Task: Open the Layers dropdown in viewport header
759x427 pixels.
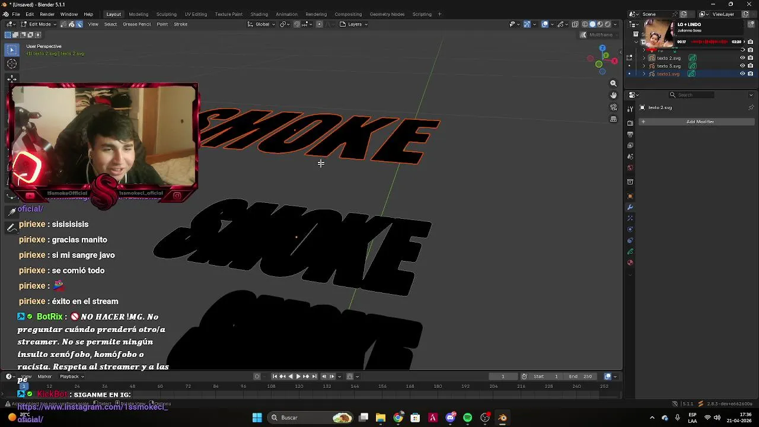Action: tap(354, 24)
